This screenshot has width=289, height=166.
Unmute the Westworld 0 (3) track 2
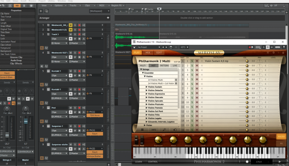click(x=70, y=30)
